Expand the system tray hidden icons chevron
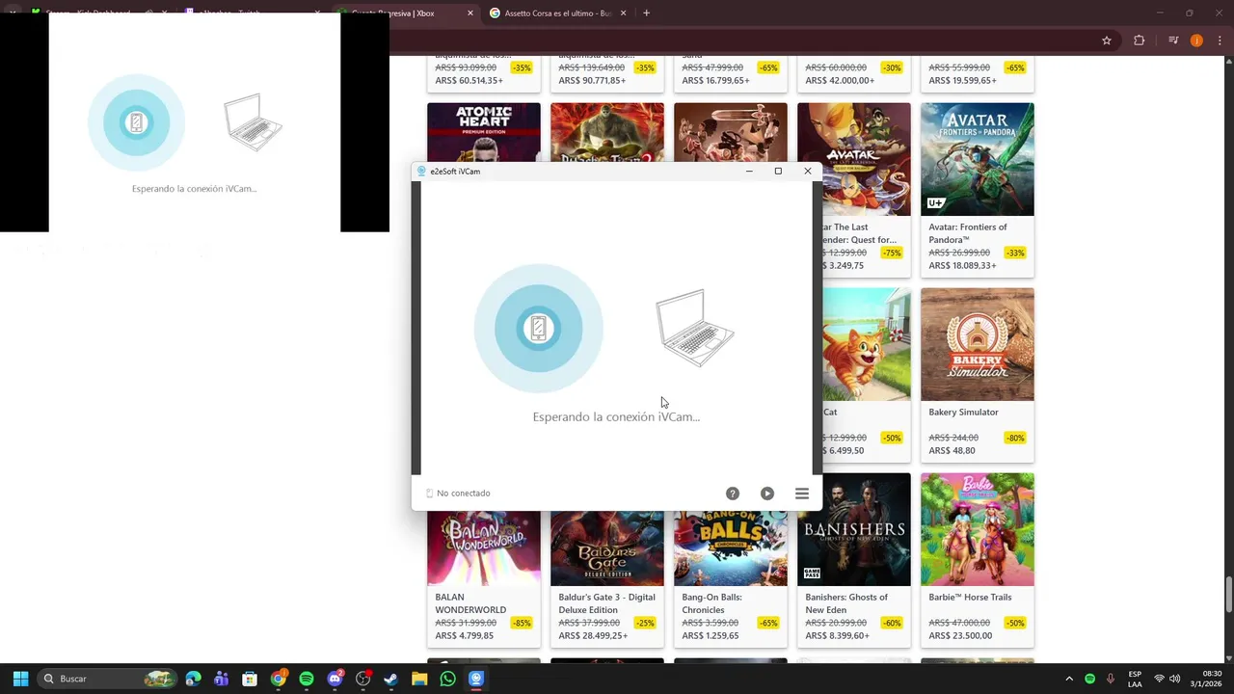This screenshot has width=1234, height=694. point(1069,679)
